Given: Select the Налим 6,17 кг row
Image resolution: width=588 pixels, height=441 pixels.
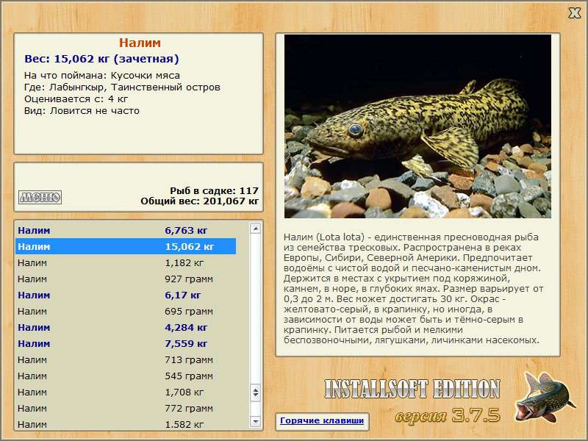Looking at the screenshot, I should pos(126,295).
